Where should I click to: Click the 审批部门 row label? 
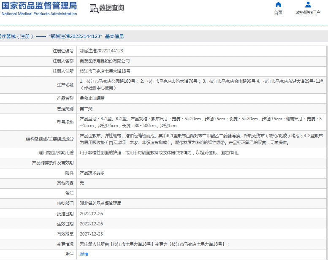pyautogui.click(x=65, y=203)
